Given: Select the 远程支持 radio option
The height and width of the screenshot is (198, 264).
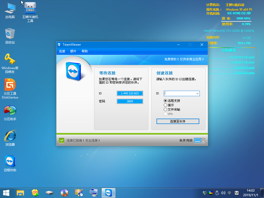Looking at the screenshot, I should (x=172, y=101).
